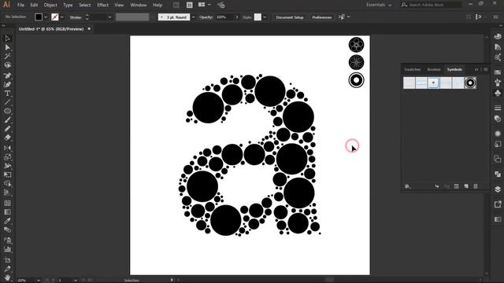Close the Untitled-1 document tab
The image size is (504, 283).
pyautogui.click(x=89, y=29)
